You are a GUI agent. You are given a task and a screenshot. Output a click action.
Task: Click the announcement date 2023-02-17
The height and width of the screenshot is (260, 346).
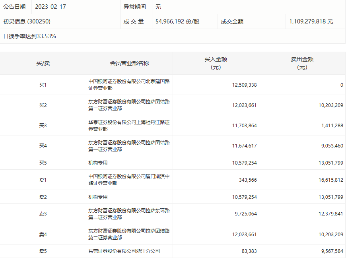(x=51, y=7)
